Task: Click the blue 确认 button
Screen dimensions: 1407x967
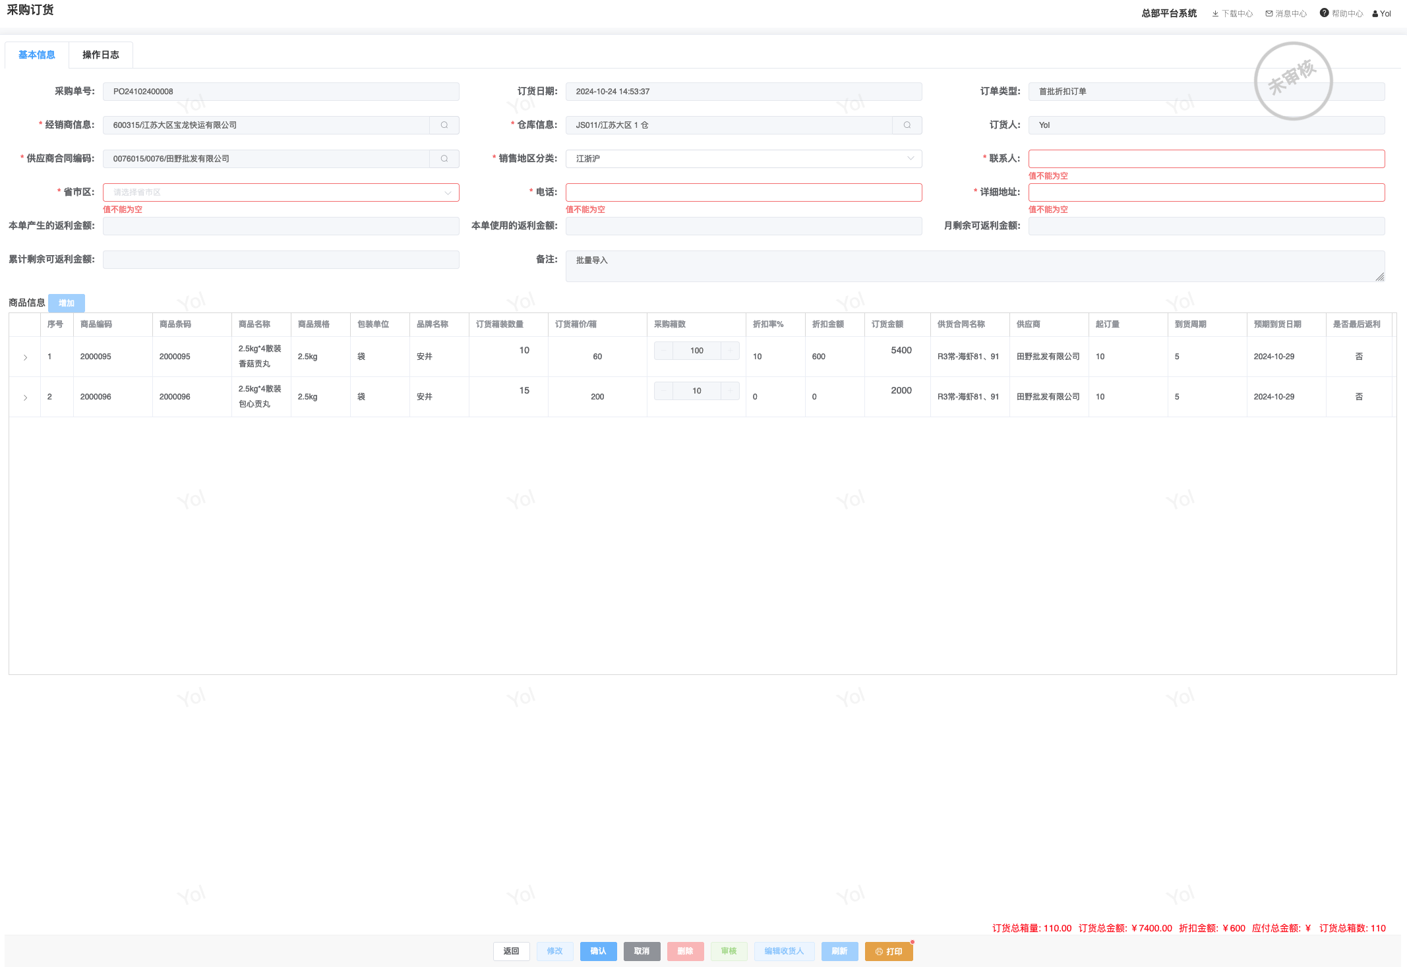Action: coord(598,951)
